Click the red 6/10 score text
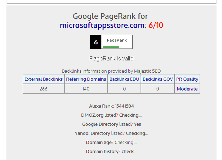 (156, 26)
